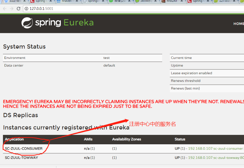This screenshot has height=168, width=244.
Task: Click the environment value 'test'
Action: 107,58
